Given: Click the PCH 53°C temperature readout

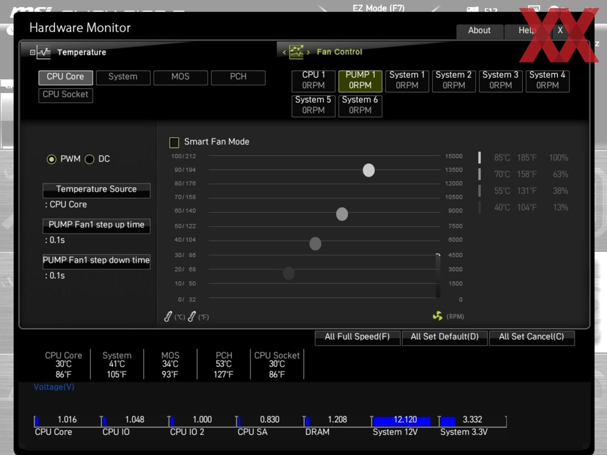Looking at the screenshot, I should 224,364.
